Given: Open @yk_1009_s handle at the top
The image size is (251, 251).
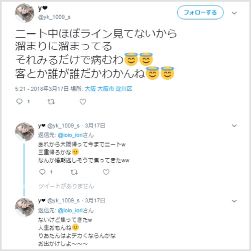Looking at the screenshot, I should coord(54,17).
